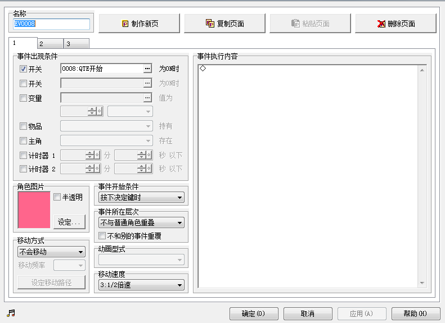The width and height of the screenshot is (445, 323).
Task: Click the 复制页面 copy icon
Action: (x=210, y=23)
